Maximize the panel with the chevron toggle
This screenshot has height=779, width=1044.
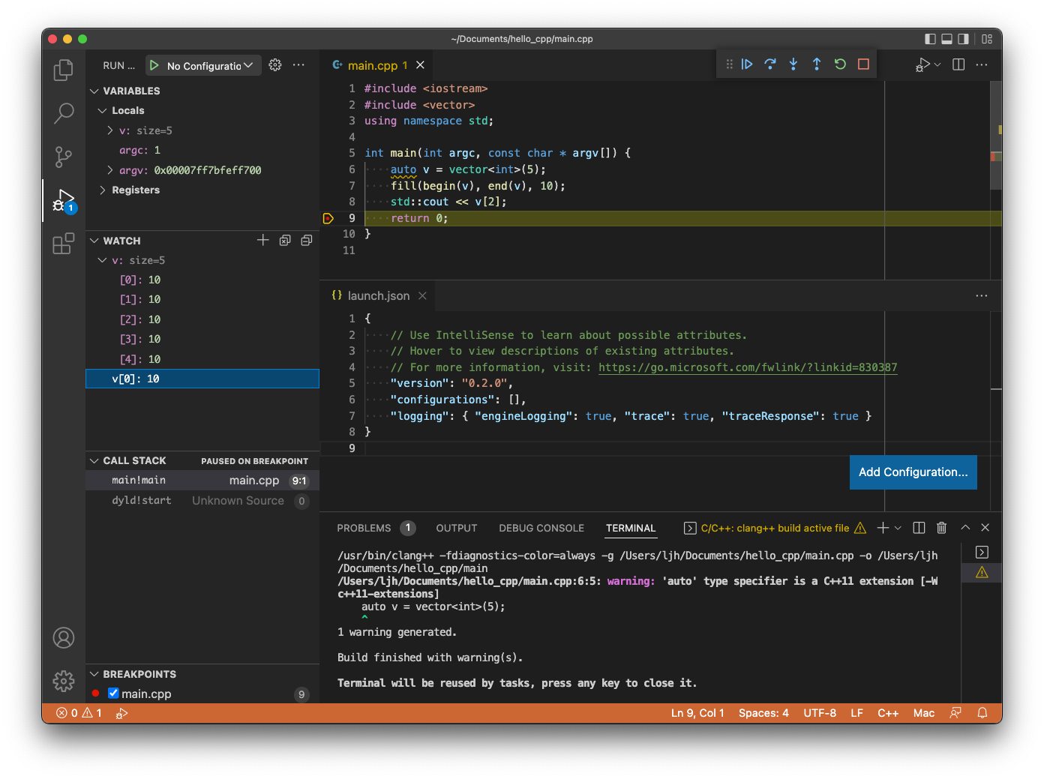click(965, 527)
